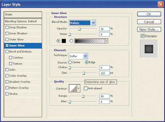
Task: Select the solid color radio button
Action: pos(58,41)
